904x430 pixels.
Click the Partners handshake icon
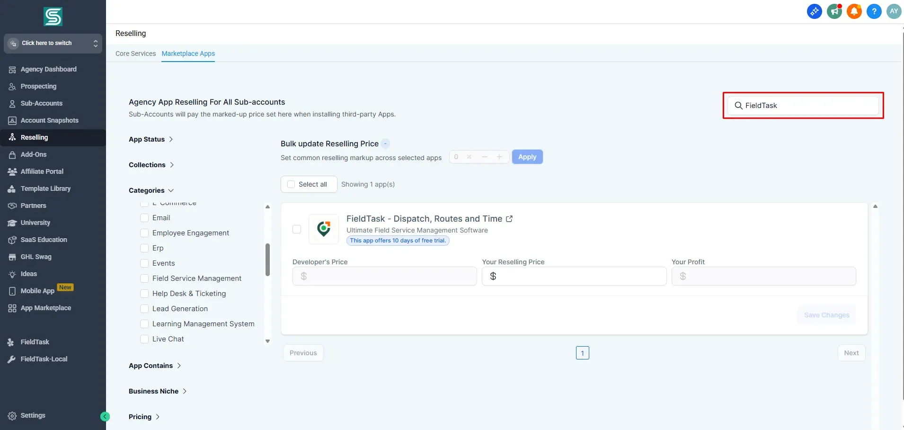pyautogui.click(x=12, y=206)
